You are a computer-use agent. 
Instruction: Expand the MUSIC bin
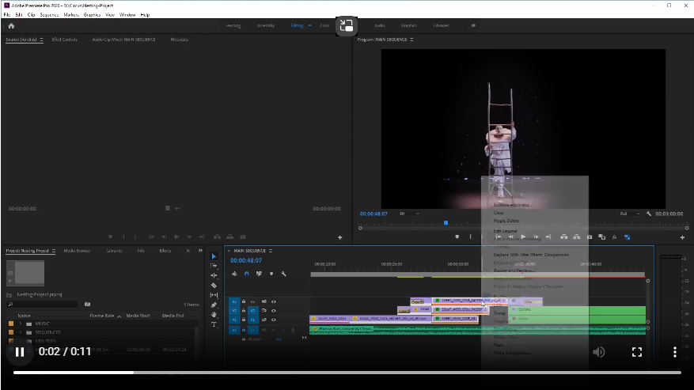21,324
